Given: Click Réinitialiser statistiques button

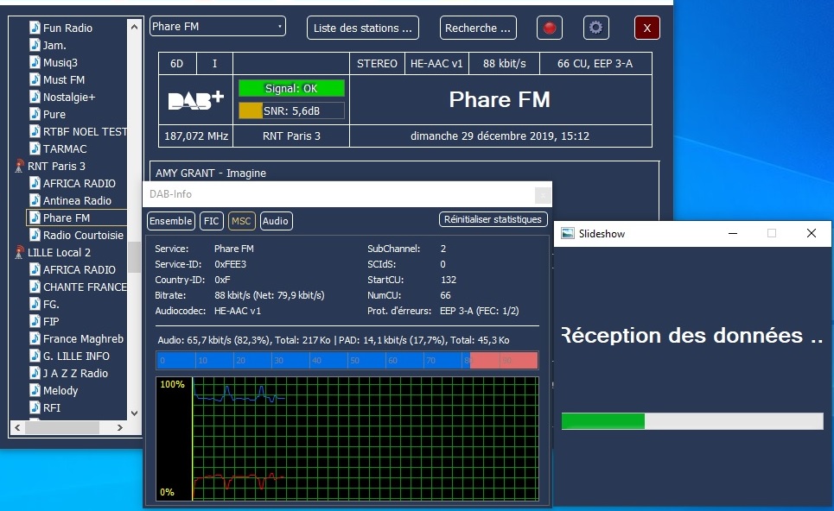Looking at the screenshot, I should [493, 219].
